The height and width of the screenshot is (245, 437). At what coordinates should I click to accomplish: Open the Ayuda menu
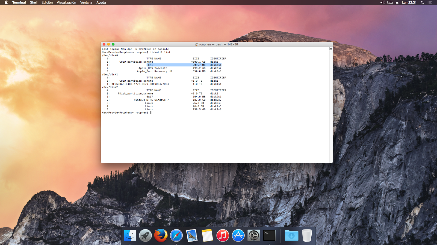tap(101, 2)
